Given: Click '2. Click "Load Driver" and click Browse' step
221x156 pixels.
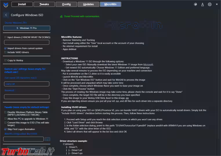Looking at the screenshot, I should click(x=84, y=122).
